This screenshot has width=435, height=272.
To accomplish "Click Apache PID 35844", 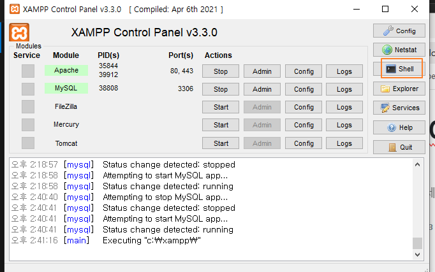I will [108, 66].
